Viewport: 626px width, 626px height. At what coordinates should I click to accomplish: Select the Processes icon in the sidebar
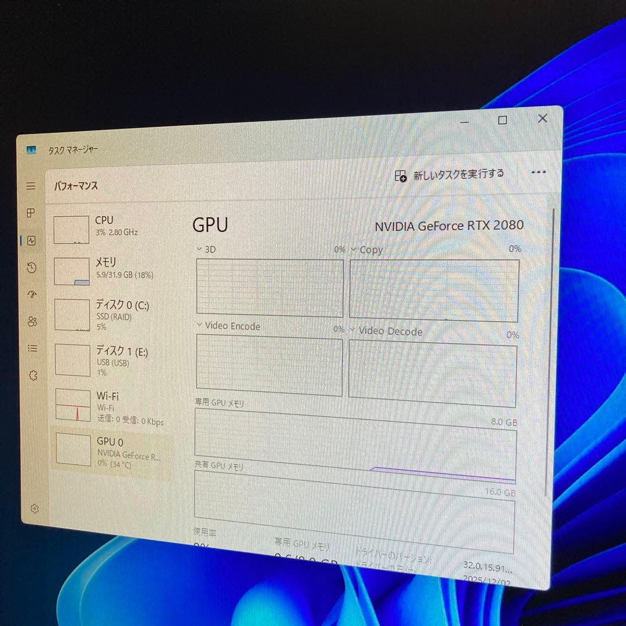(x=31, y=212)
